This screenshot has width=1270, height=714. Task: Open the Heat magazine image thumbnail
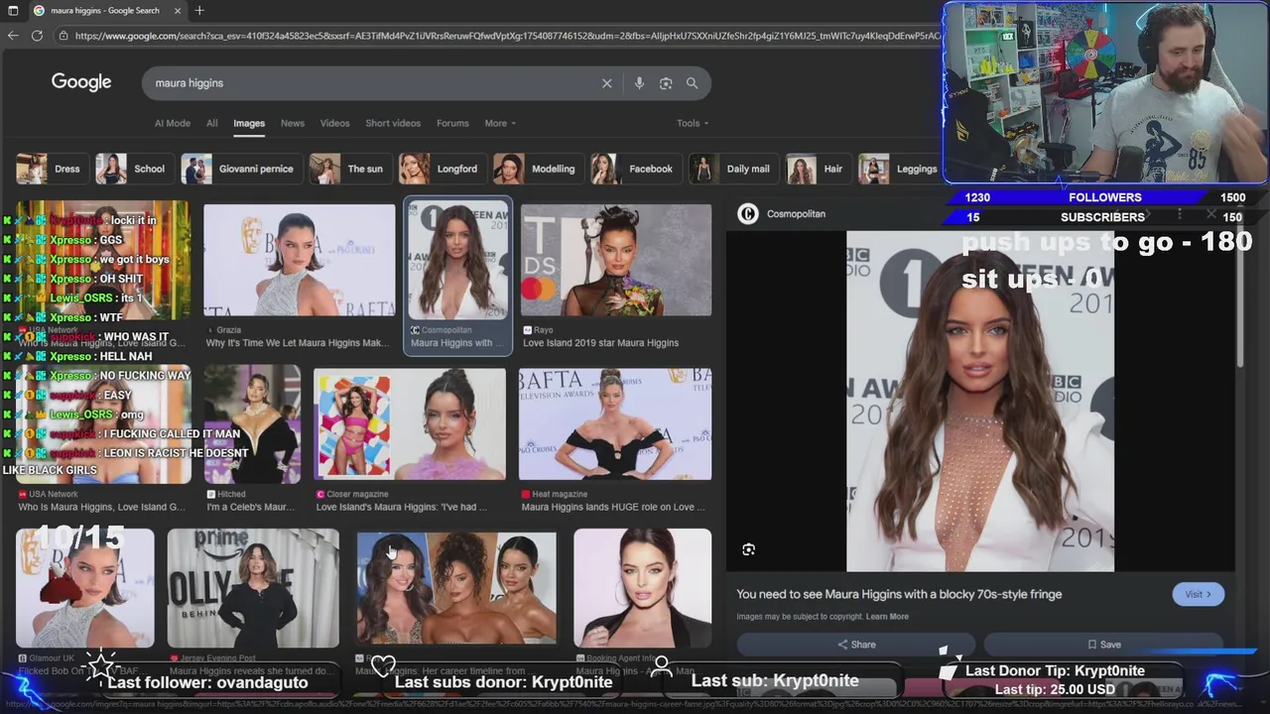tap(615, 424)
